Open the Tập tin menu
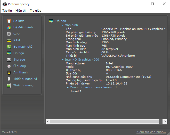 coord(7,11)
